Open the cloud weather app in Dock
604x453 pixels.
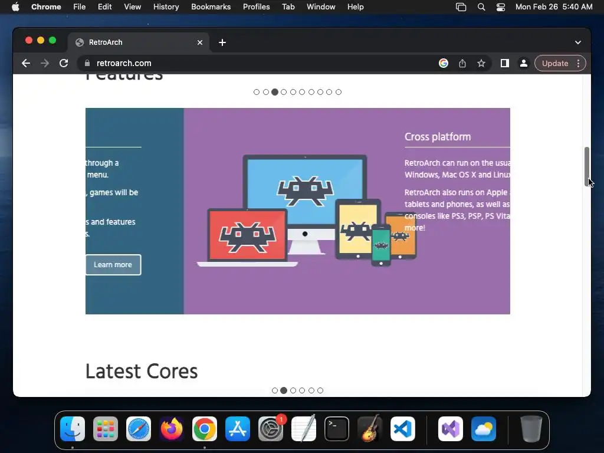(484, 429)
